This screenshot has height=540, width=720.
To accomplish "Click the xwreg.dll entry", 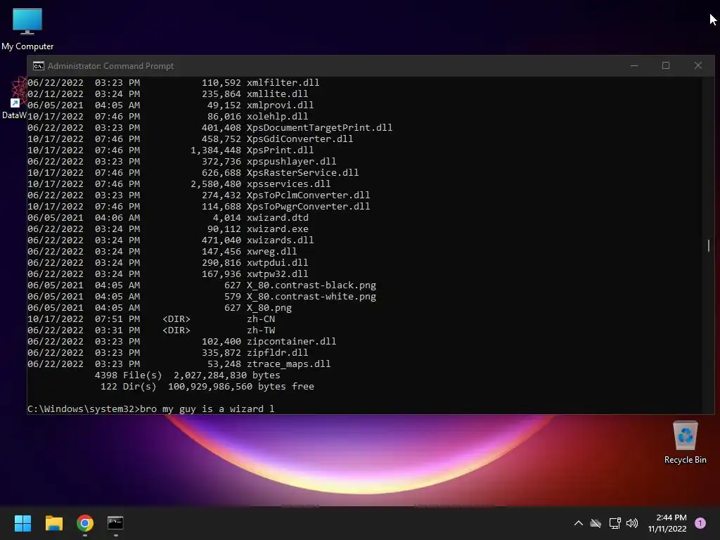I will click(272, 251).
